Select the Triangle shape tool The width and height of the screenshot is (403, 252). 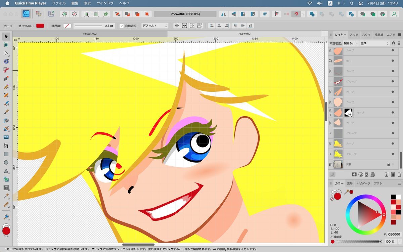click(6, 171)
